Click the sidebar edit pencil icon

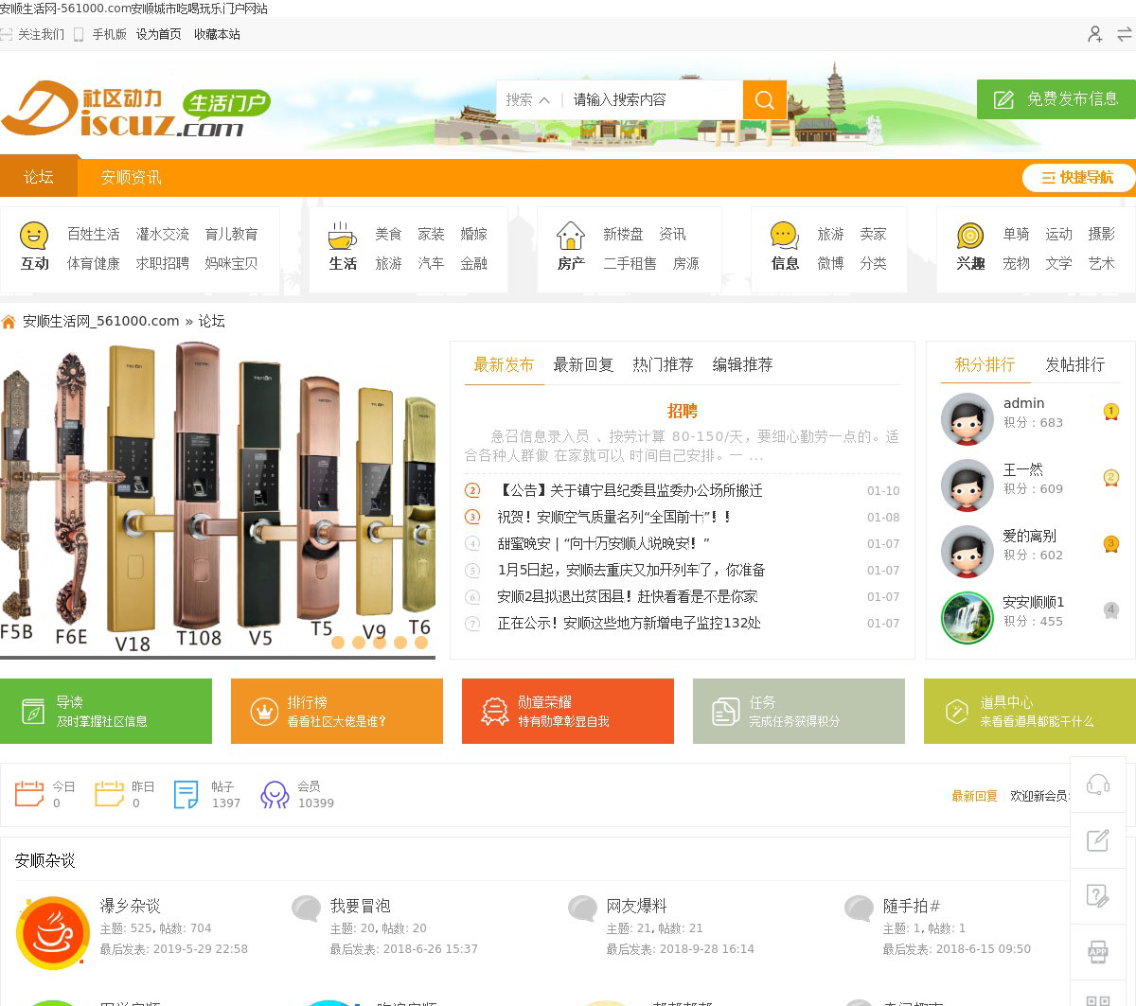pyautogui.click(x=1098, y=840)
